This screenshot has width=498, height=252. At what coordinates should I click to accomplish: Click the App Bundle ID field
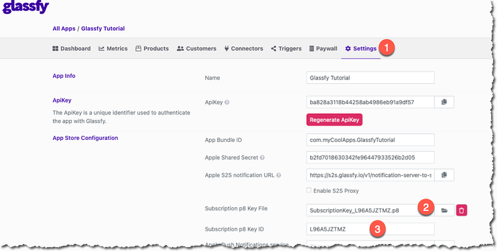point(370,139)
